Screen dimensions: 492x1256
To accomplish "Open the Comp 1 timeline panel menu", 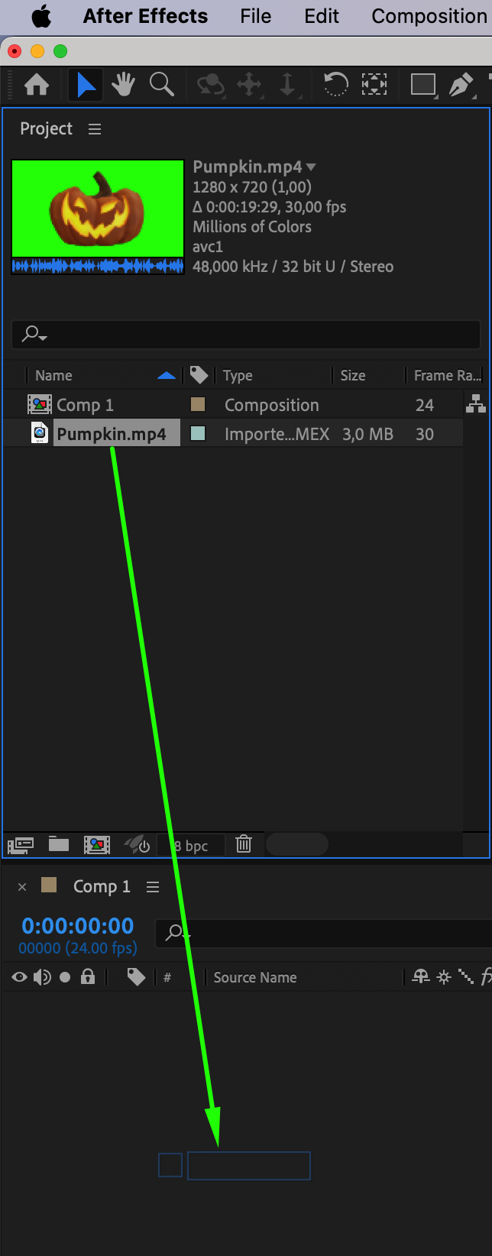I will tap(153, 887).
